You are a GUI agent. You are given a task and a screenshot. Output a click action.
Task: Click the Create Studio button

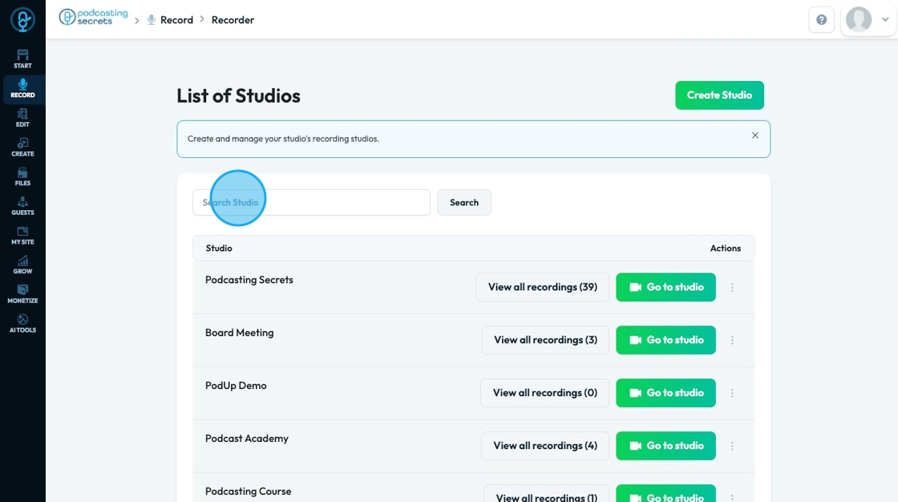point(719,95)
